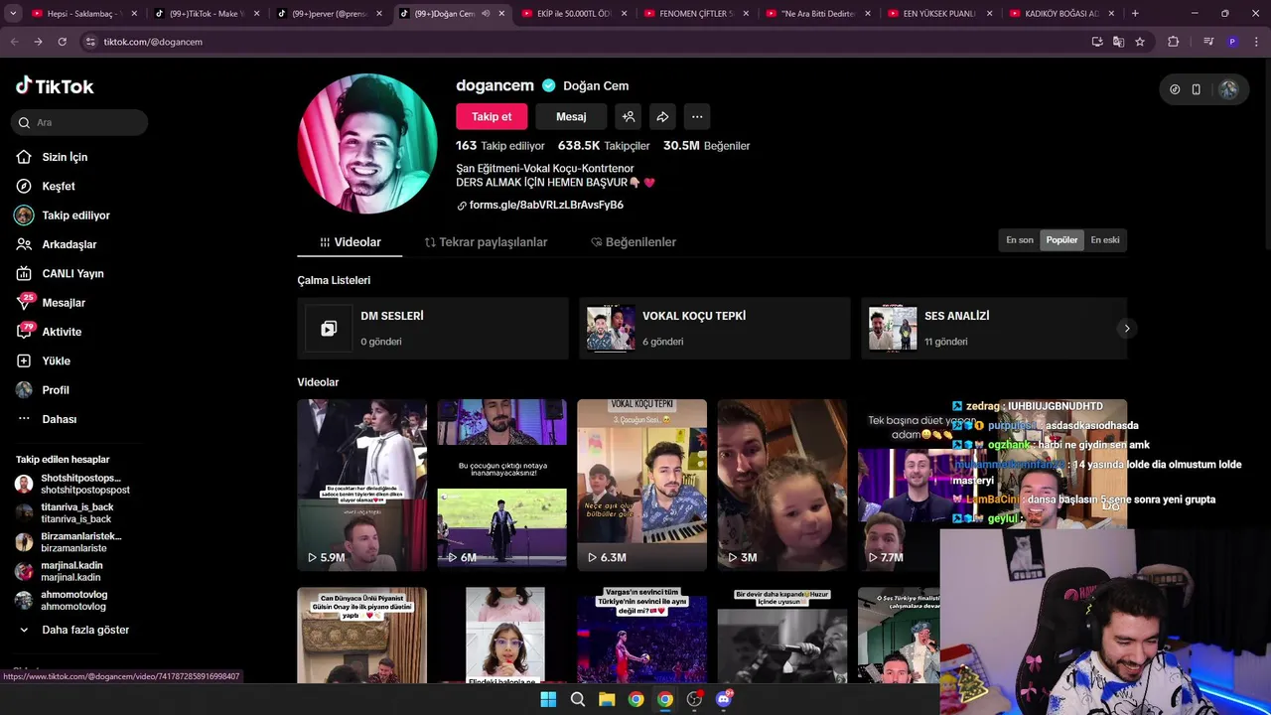Viewport: 1271px width, 715px height.
Task: Bookmark this page with star icon
Action: point(1140,42)
